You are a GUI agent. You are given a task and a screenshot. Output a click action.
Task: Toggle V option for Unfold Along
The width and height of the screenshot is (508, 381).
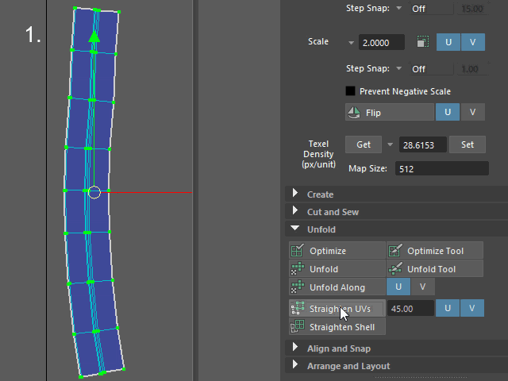(x=422, y=287)
